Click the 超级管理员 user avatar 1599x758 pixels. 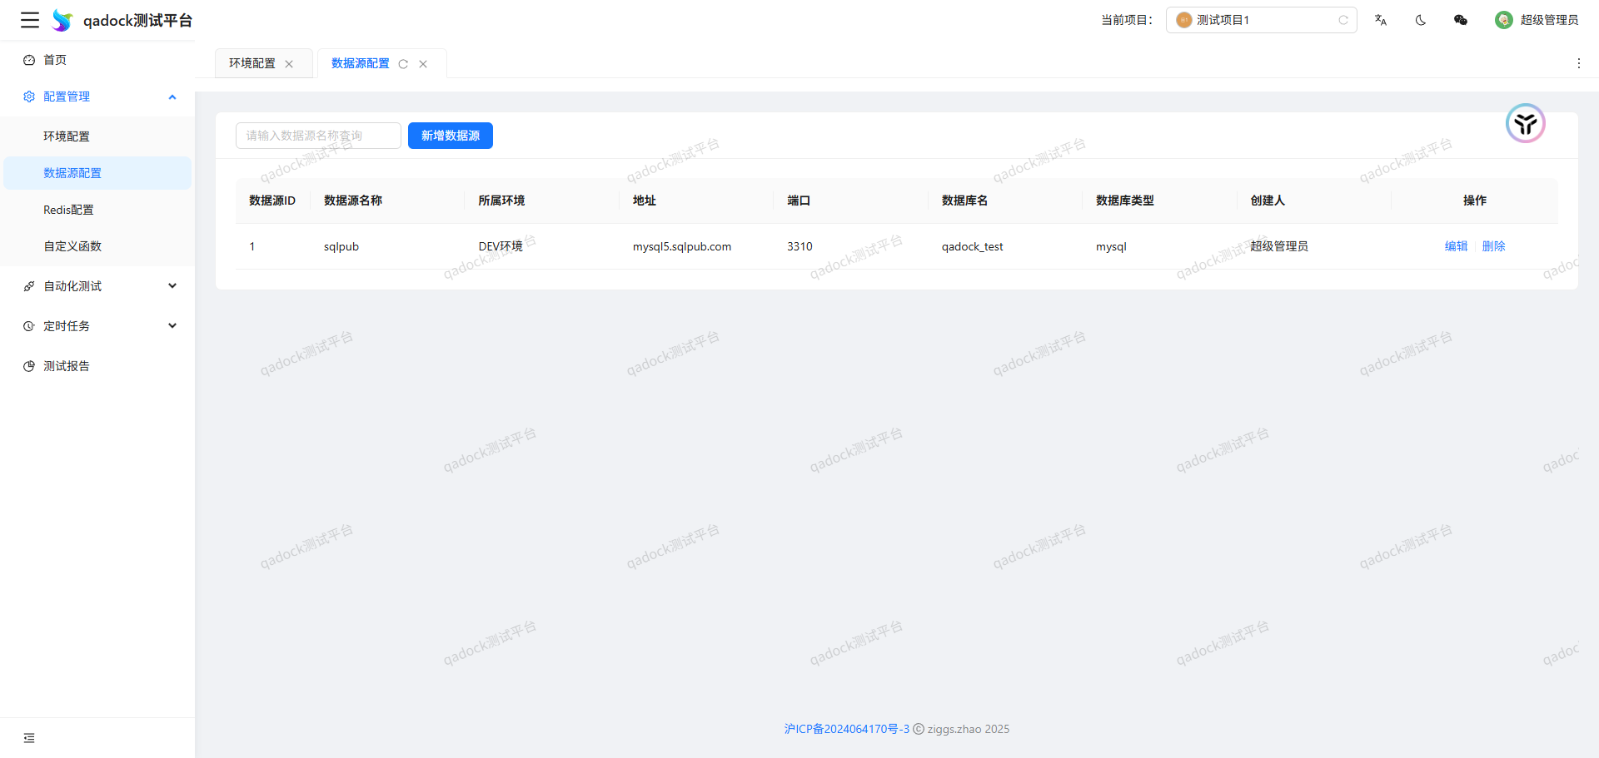coord(1504,20)
